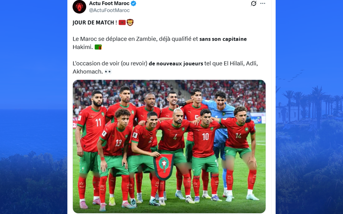
Task: Click the Moroccan flag emoji
Action: 122,23
